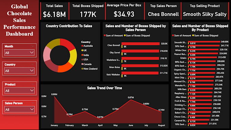231x130 pixels.
Task: Select the January 0.90M point on trend line
Action: [54, 97]
